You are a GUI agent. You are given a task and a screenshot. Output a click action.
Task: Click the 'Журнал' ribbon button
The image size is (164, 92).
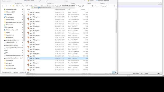click(91, 1)
